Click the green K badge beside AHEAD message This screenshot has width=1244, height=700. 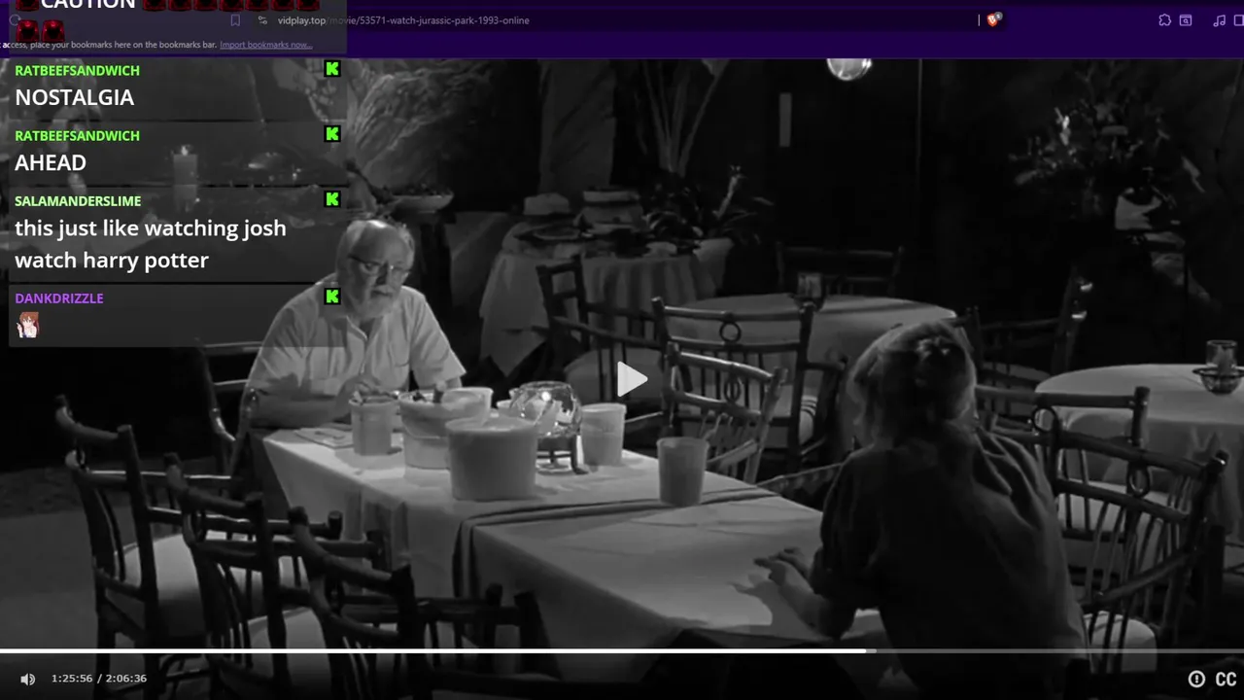click(x=332, y=134)
